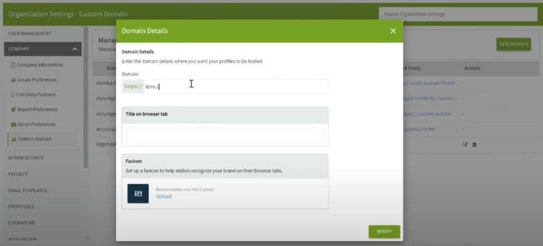Click the Upload favicon link
543x246 pixels.
[163, 196]
